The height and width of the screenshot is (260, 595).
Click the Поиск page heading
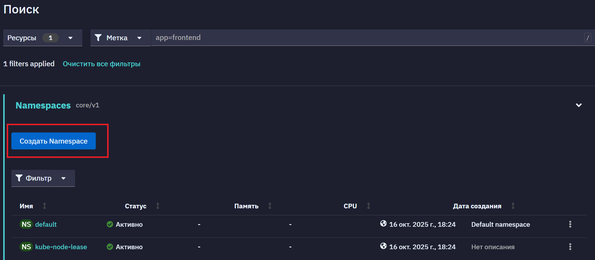tap(21, 9)
